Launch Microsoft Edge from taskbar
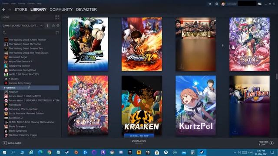This screenshot has height=156, width=278. 40,152
